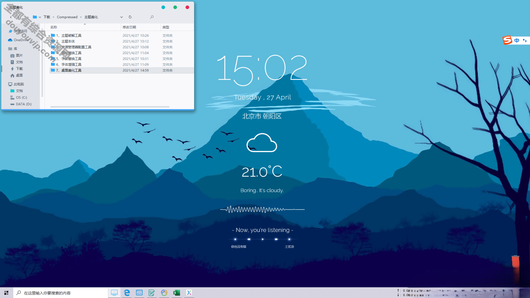Go to Compressed in the address breadcrumb
The height and width of the screenshot is (298, 530).
pos(67,17)
